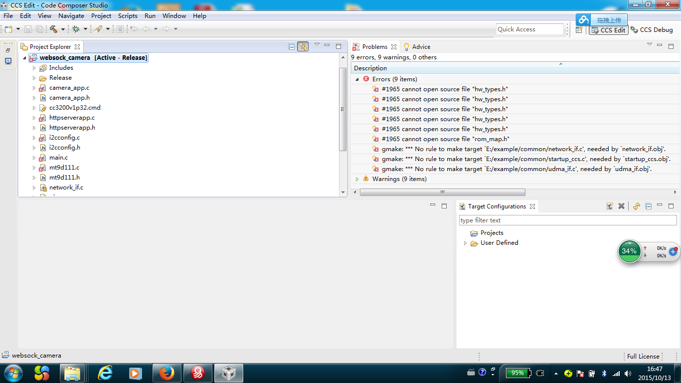Click the Problems horizontal scrollbar thumb
681x383 pixels.
442,192
